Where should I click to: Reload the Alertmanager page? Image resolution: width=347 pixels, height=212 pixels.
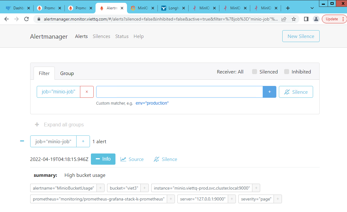[26, 19]
